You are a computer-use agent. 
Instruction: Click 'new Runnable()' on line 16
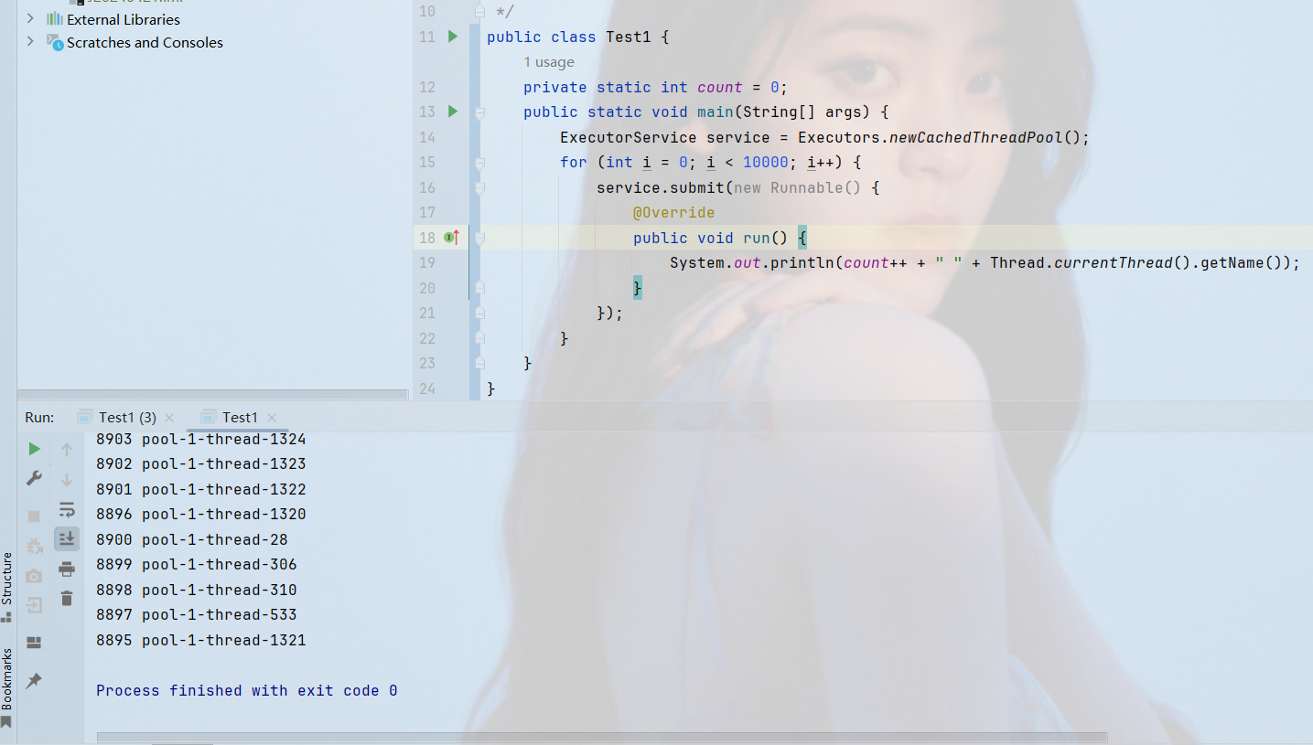[x=797, y=187]
